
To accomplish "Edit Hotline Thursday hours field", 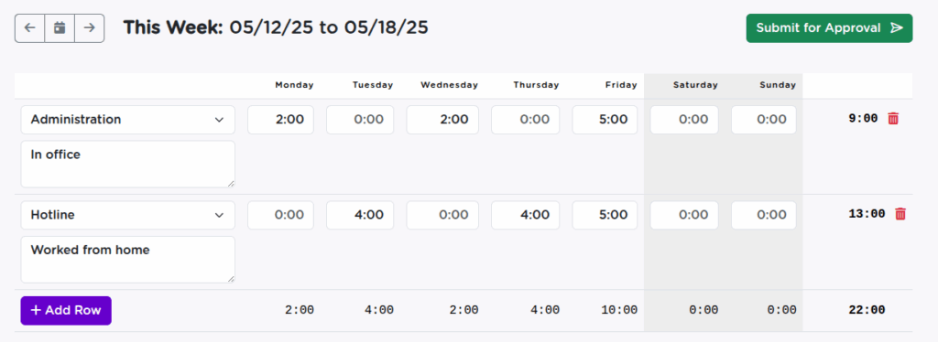I will click(x=525, y=215).
